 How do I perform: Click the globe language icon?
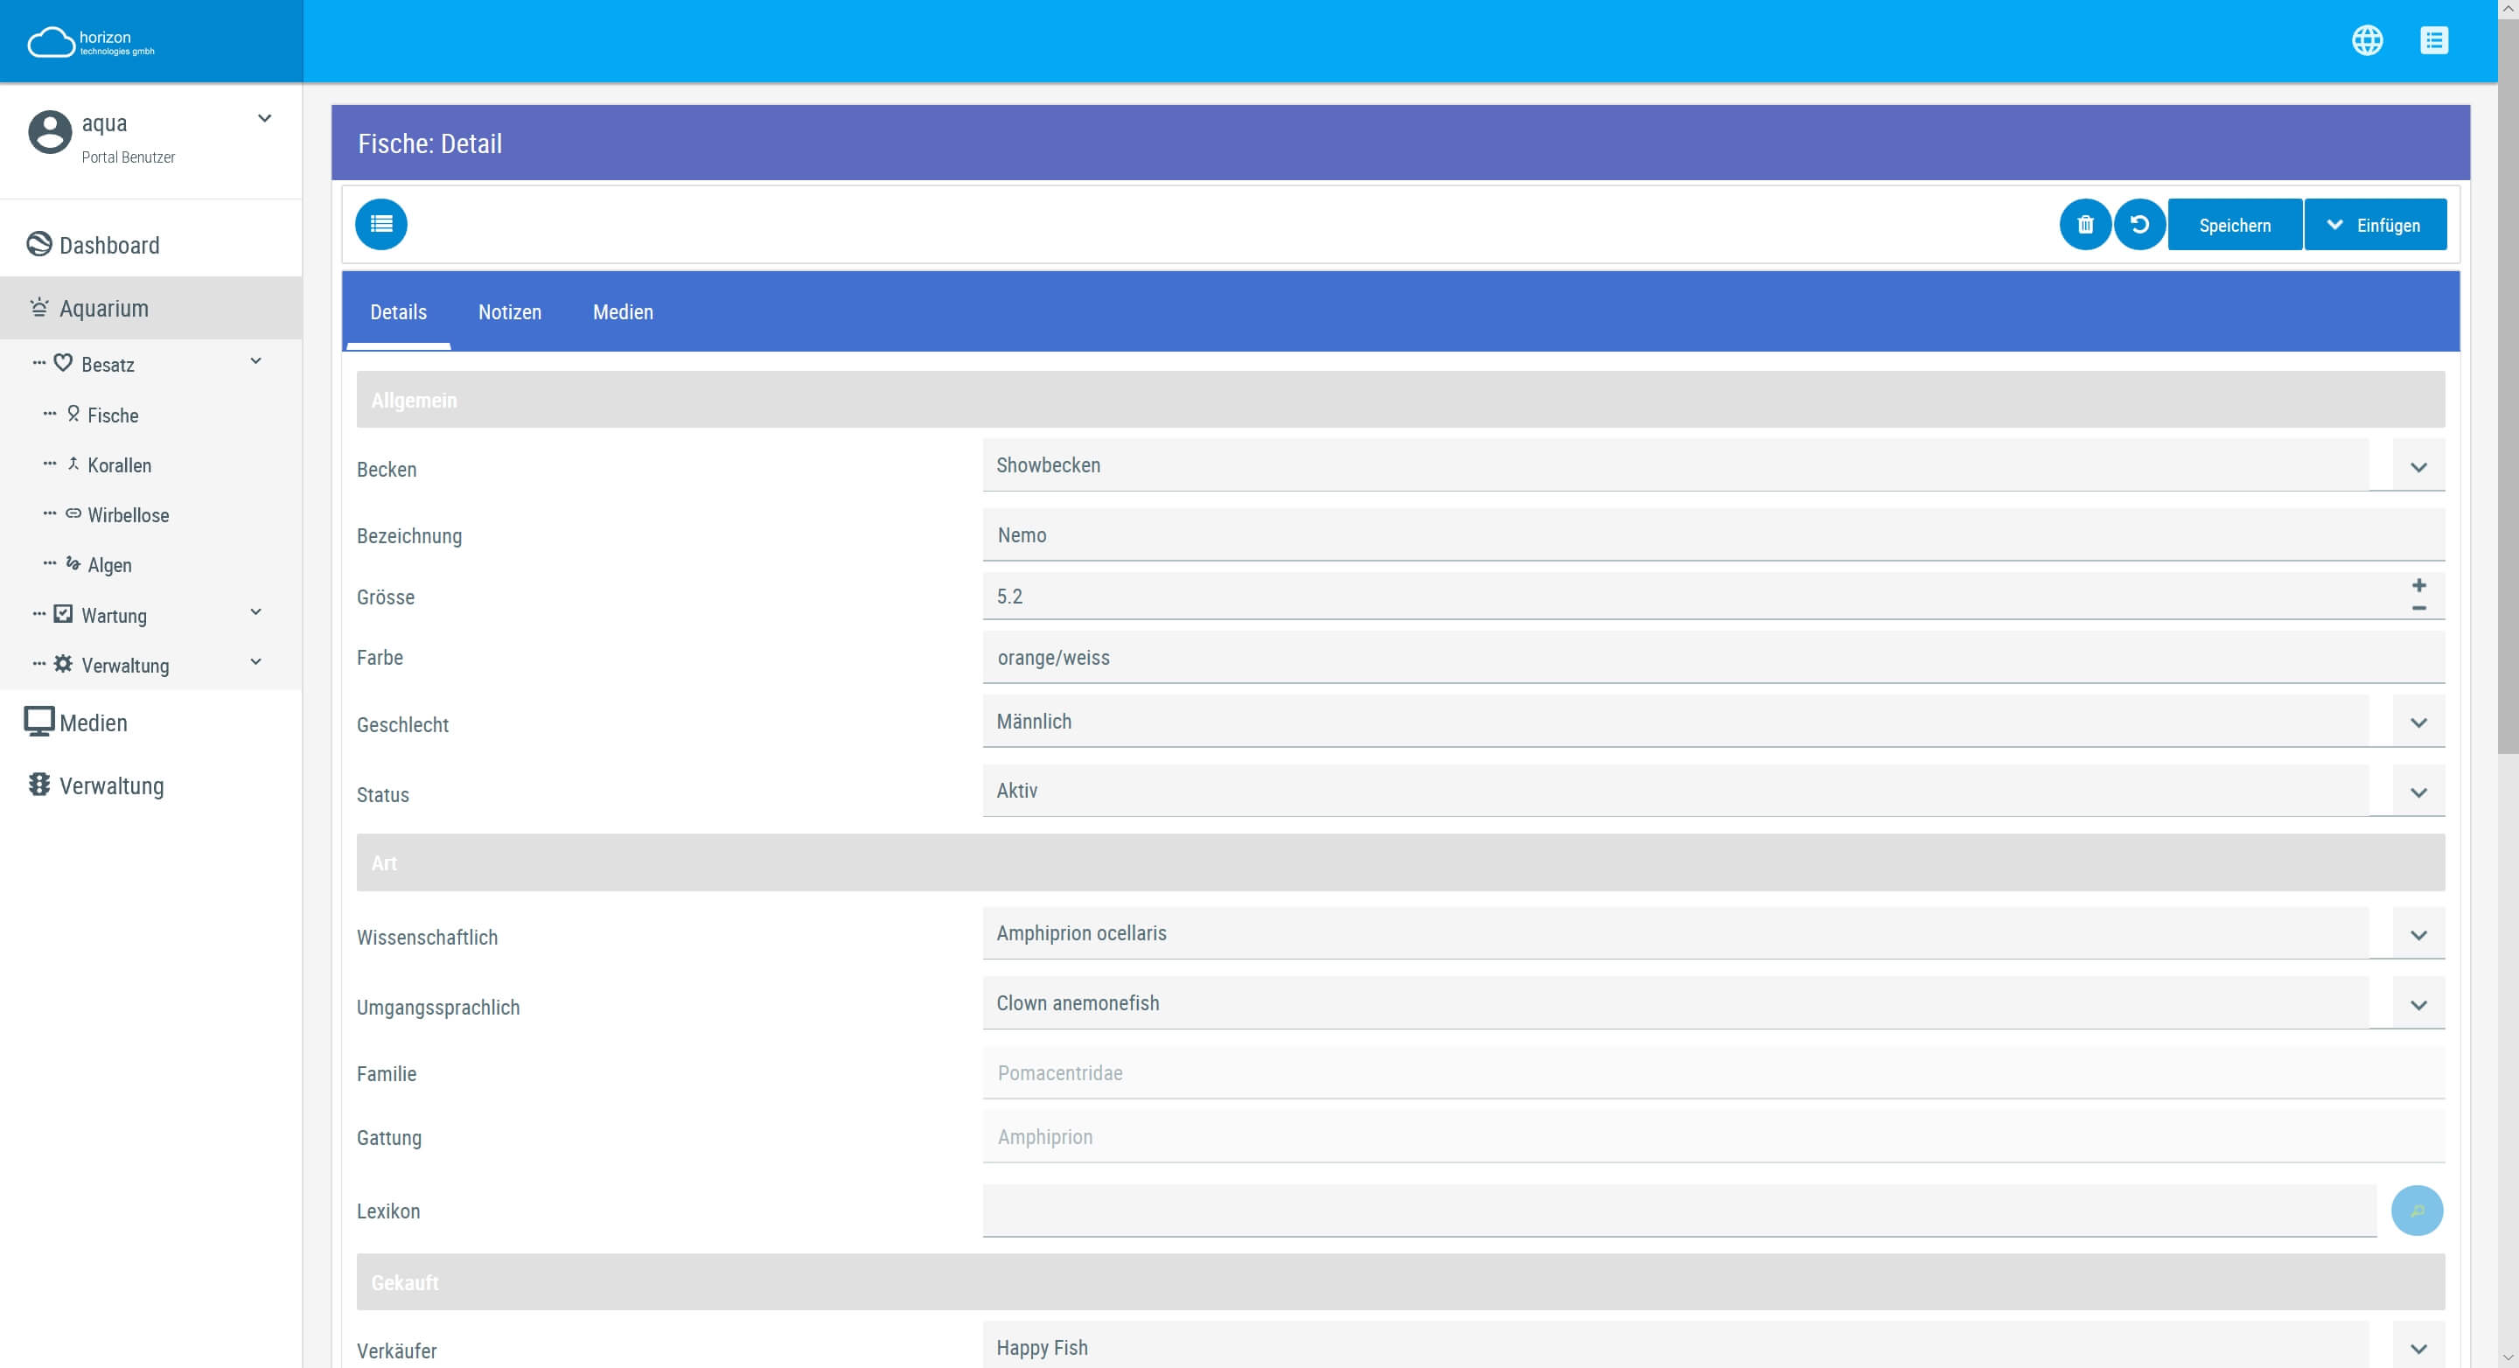click(2367, 40)
